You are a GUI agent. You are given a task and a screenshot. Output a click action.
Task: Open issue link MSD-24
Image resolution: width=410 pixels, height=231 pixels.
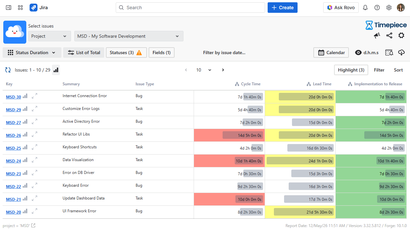13,161
